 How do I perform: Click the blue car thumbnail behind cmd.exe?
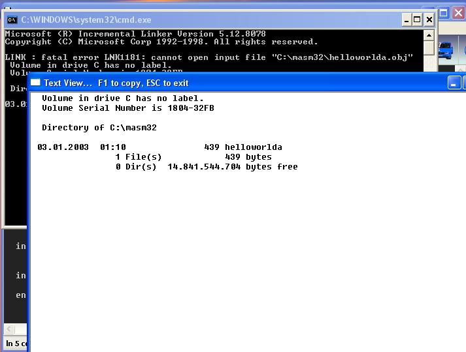(x=446, y=50)
